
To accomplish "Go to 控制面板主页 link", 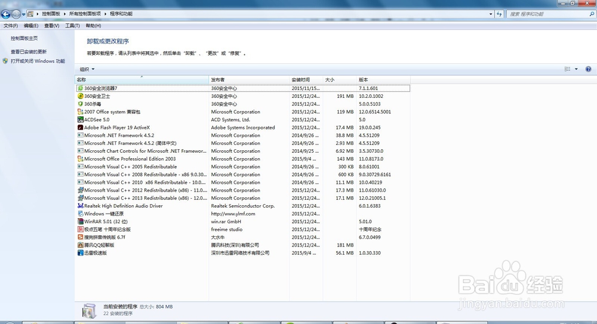I will [24, 38].
